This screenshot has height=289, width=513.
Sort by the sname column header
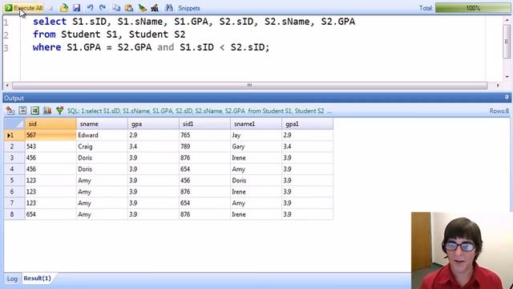point(102,124)
